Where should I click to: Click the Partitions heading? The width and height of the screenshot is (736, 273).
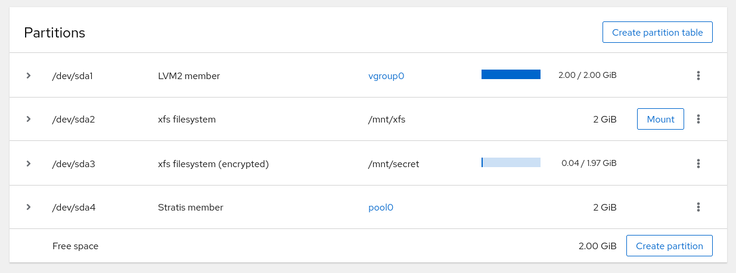coord(55,33)
